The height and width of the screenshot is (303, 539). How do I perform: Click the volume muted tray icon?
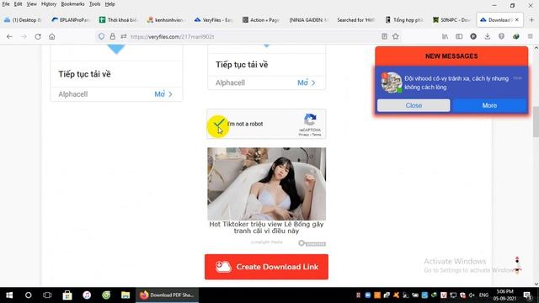(472, 295)
